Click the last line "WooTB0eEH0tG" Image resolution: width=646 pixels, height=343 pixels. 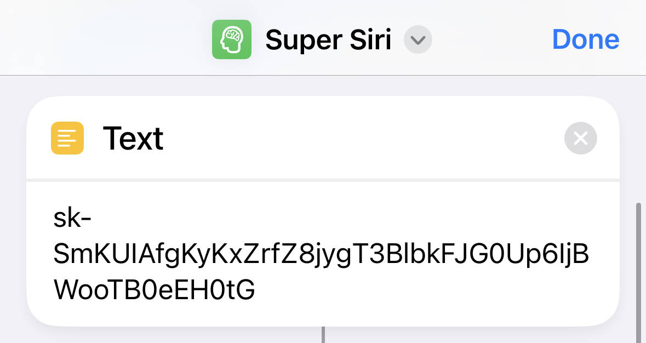coord(155,290)
